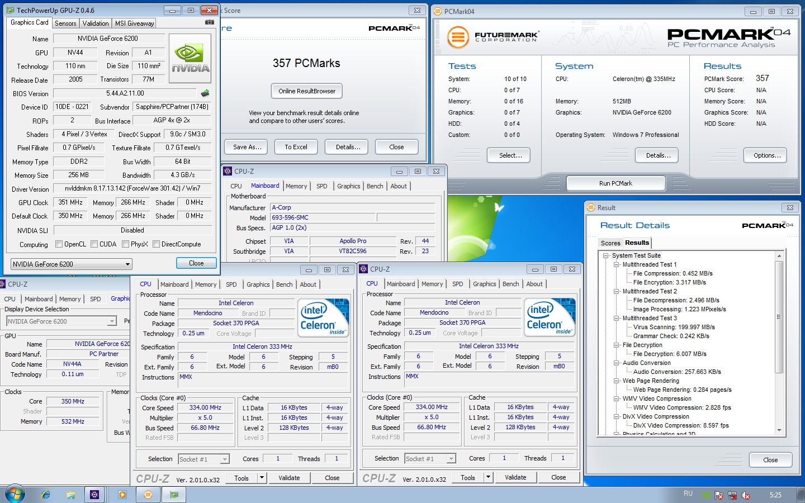Click the Result window title bar icon

pos(591,207)
